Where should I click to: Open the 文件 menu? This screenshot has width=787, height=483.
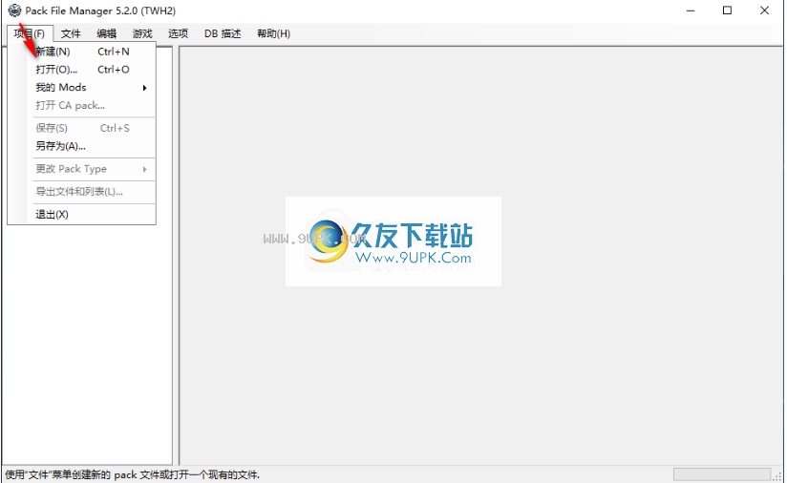[x=71, y=33]
